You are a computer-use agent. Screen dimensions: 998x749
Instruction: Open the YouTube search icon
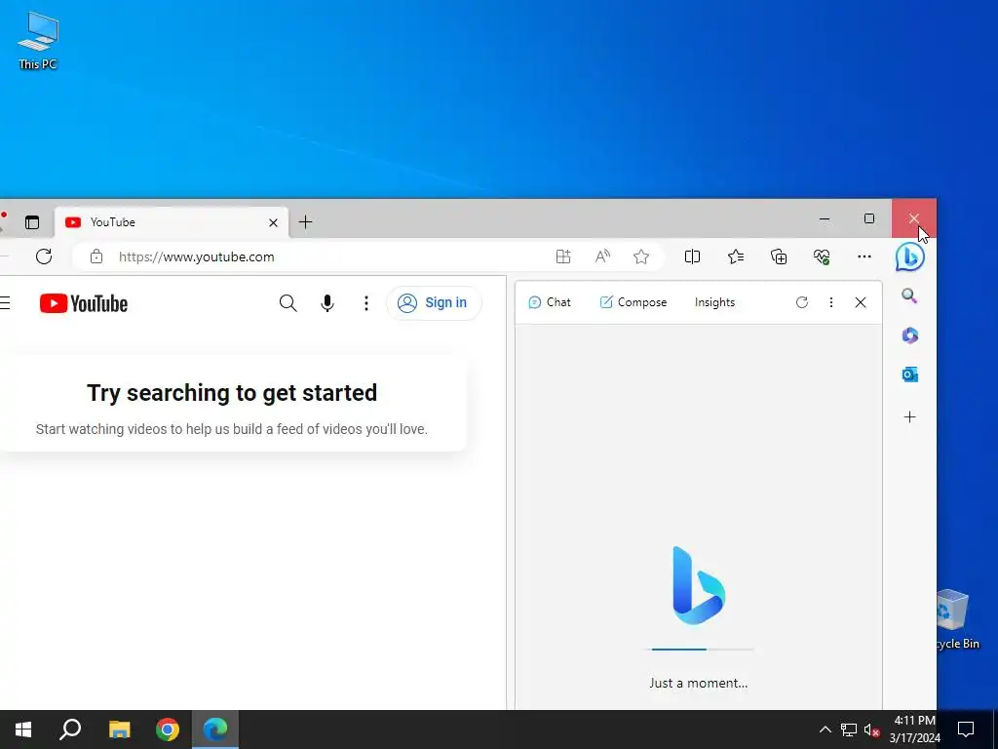point(288,303)
